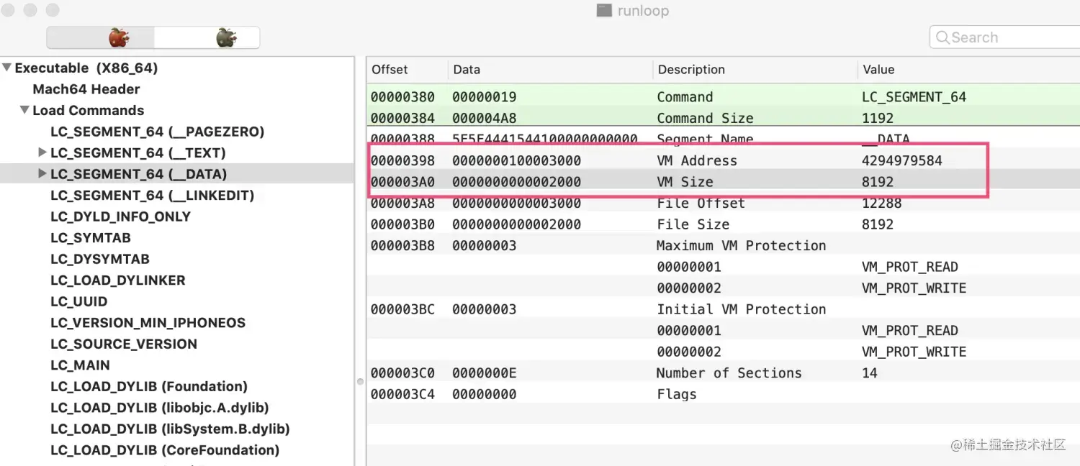Image resolution: width=1080 pixels, height=466 pixels.
Task: Select LC_SYMTAB load command
Action: (x=91, y=238)
